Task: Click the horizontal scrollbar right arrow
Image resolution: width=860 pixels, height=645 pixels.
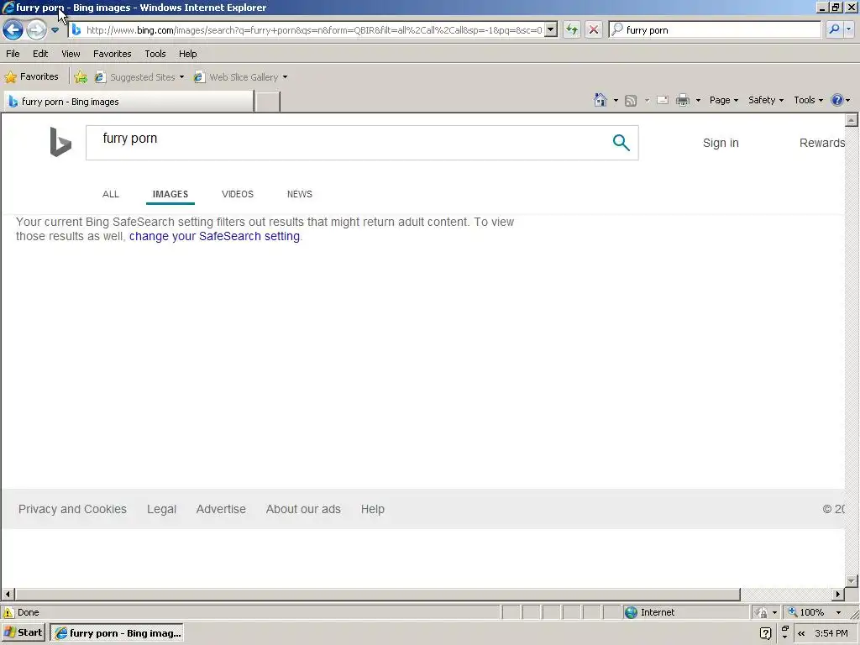Action: tap(837, 594)
